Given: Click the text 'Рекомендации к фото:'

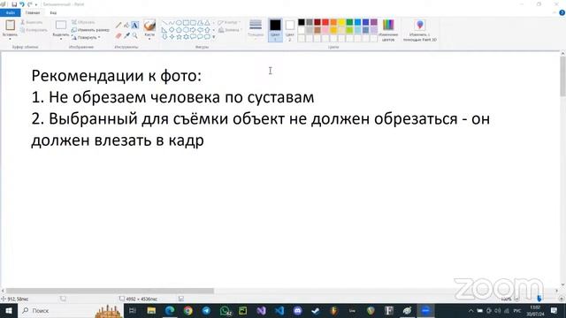Looking at the screenshot, I should tap(117, 76).
